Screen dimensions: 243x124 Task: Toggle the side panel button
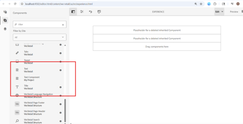point(73,12)
